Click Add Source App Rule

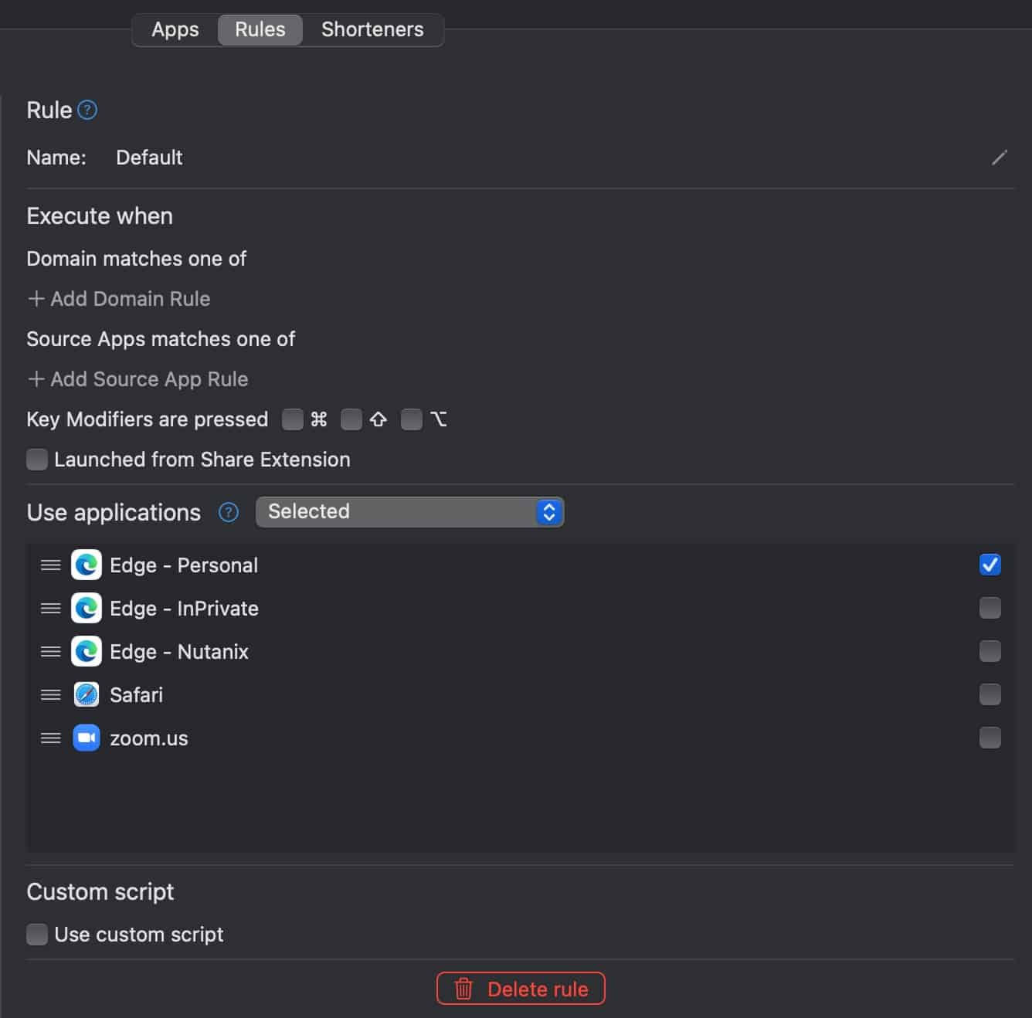coord(137,379)
